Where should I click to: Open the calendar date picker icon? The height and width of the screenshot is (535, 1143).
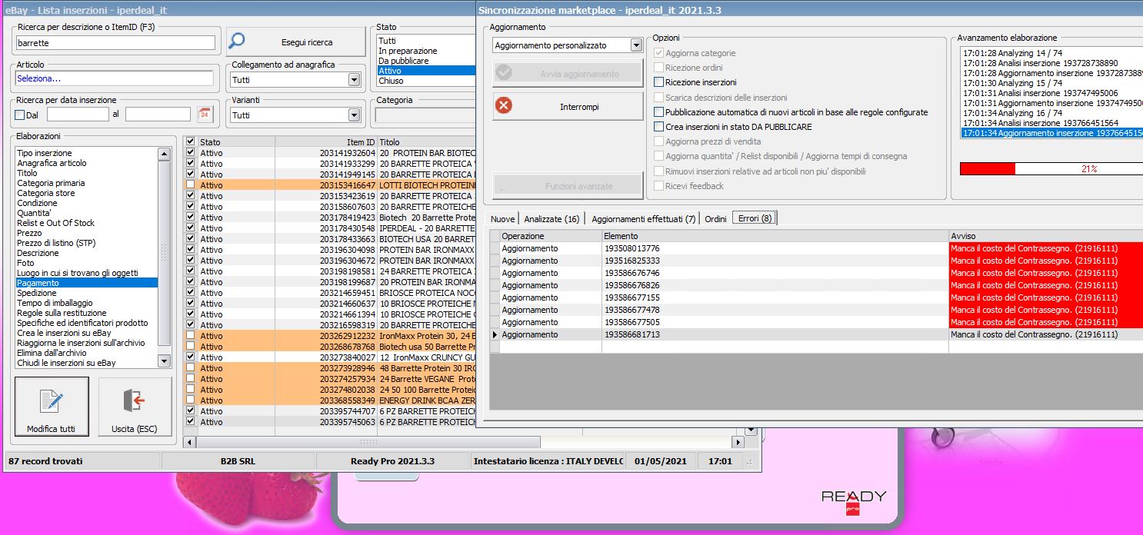click(x=205, y=115)
